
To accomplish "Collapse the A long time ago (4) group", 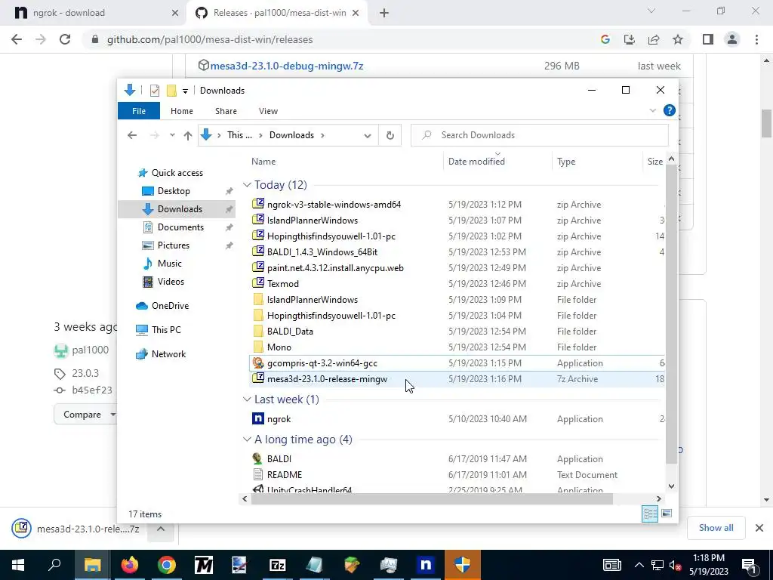I will click(247, 440).
